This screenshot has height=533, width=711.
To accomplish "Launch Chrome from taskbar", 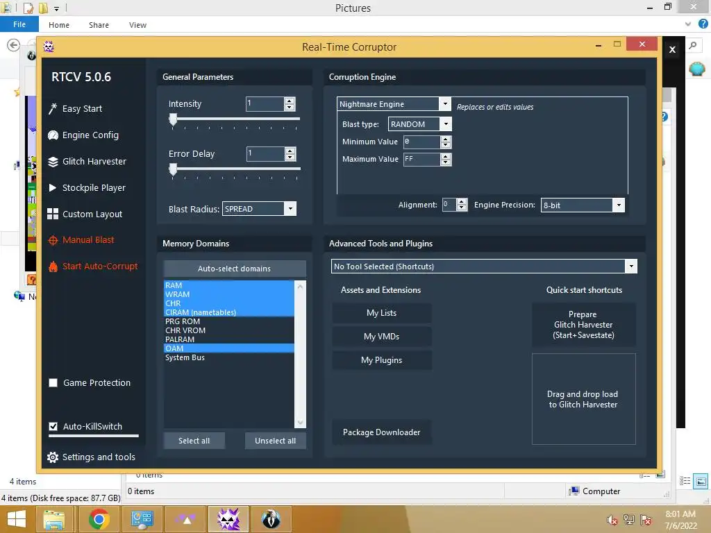I will click(99, 519).
